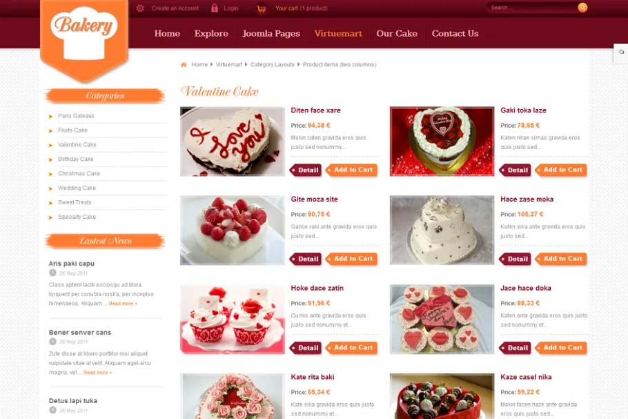Screen dimensions: 628x419
Task: Select Paris Gateaux in Categories
Action: [76, 116]
